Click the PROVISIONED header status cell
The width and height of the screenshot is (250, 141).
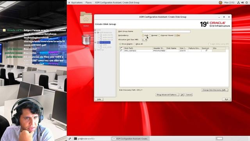pos(159,51)
